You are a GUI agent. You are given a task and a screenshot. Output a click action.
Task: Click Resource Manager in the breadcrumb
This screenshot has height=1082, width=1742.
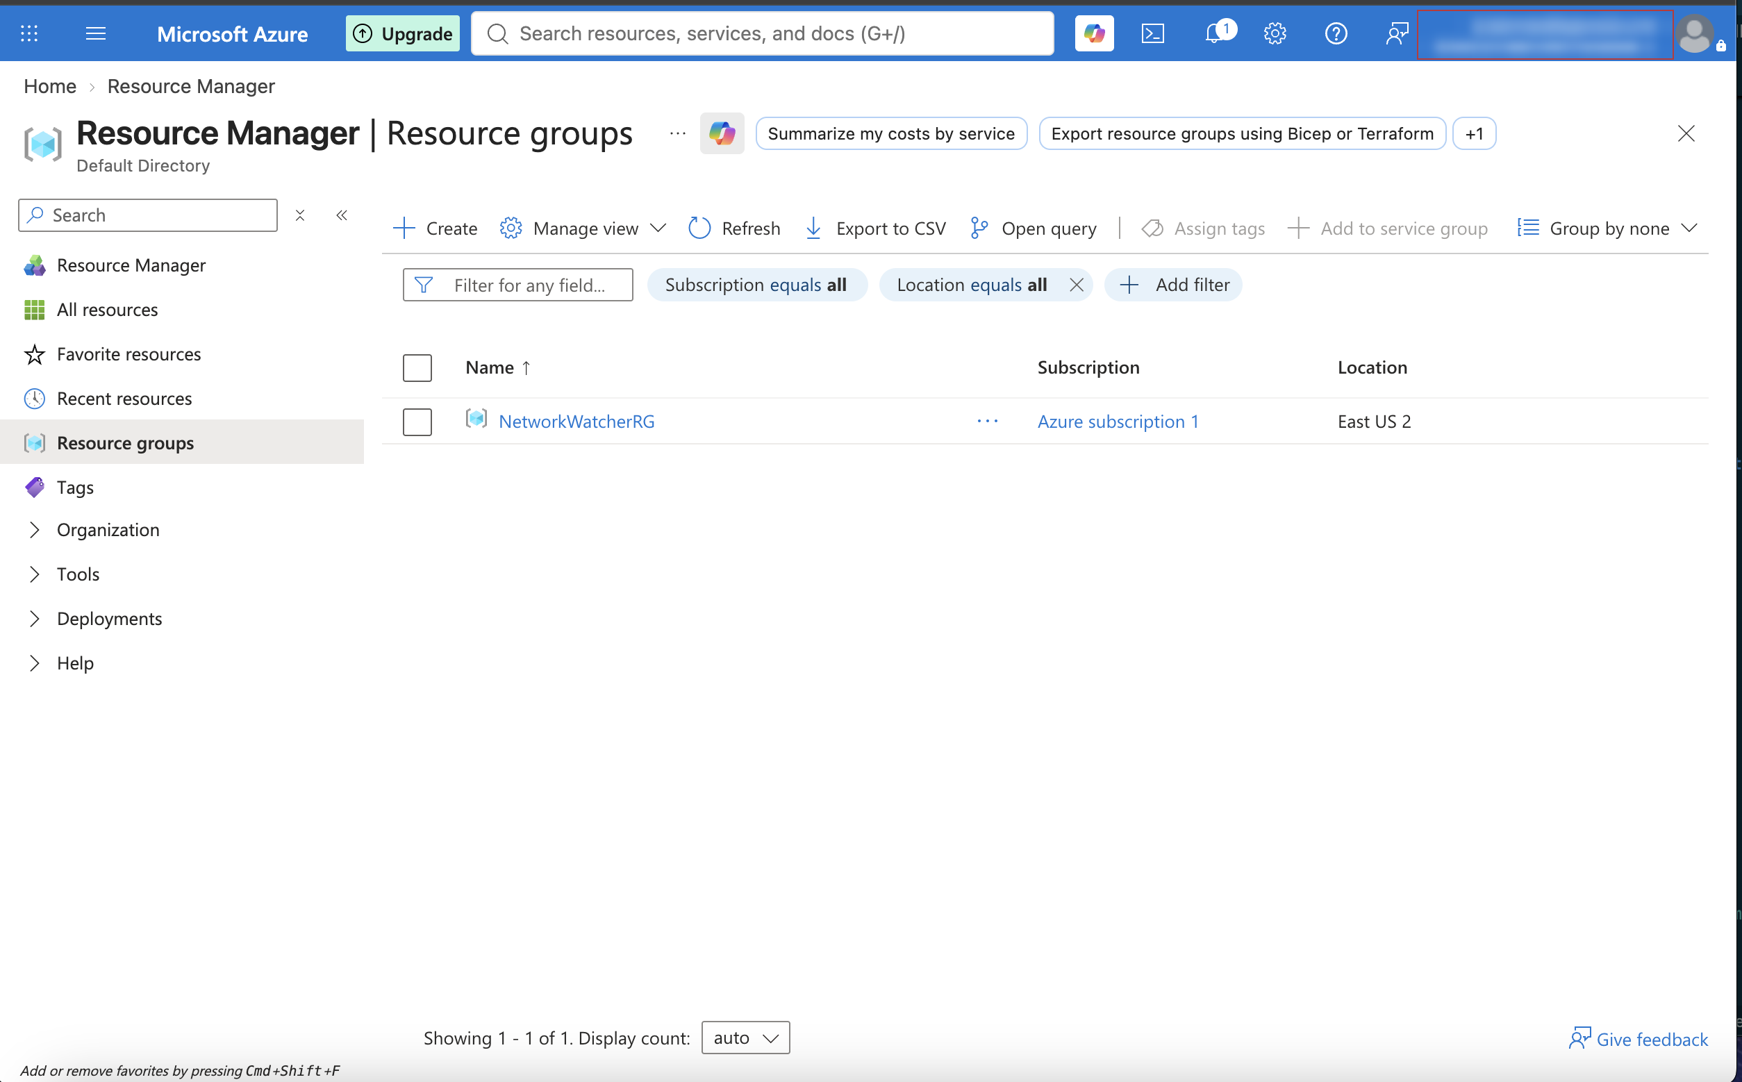(191, 86)
